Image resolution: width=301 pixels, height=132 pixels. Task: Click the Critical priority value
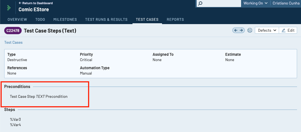click(x=86, y=60)
